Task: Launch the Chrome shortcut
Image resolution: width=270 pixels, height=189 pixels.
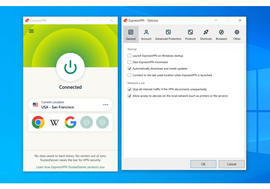Action: 38,123
